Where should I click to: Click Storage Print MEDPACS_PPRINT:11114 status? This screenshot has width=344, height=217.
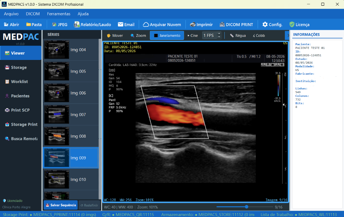pos(49,215)
